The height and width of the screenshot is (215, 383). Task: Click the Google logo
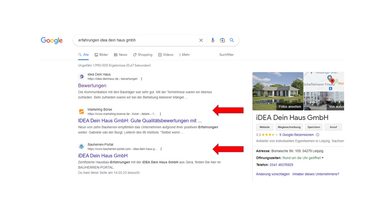52,41
